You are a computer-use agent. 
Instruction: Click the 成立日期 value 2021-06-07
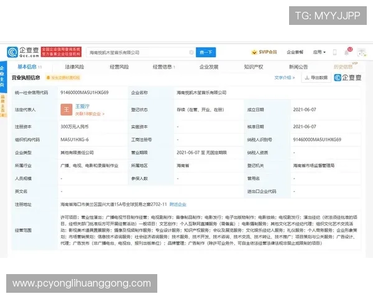point(305,110)
